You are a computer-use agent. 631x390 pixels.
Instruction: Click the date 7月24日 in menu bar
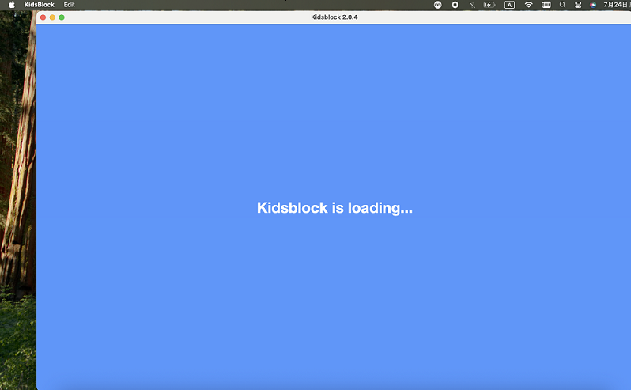(x=617, y=5)
